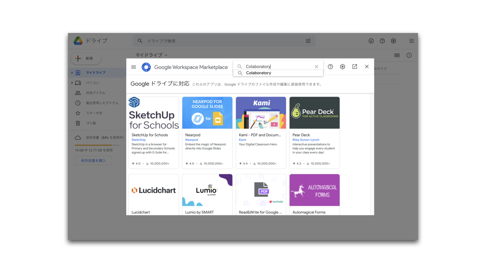The image size is (486, 273).
Task: Click 15 GB 中 12.71 GB を使用 text
Action: coord(94,150)
